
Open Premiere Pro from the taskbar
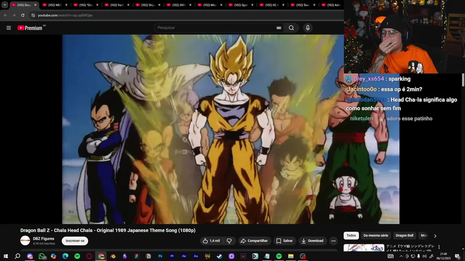[172, 256]
